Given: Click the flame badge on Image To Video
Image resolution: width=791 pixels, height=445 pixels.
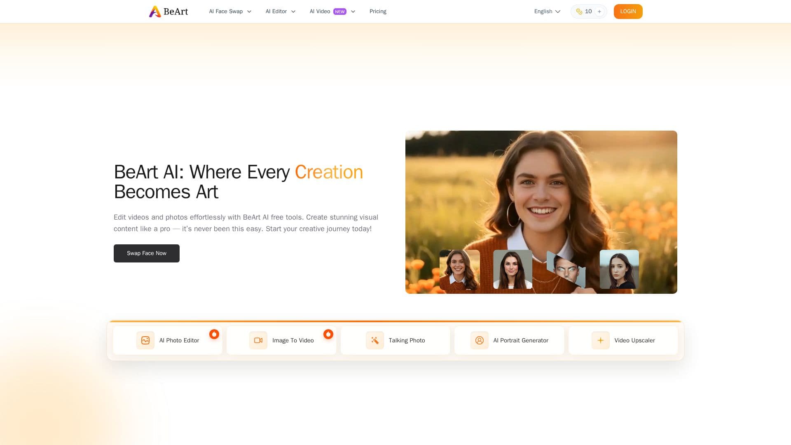Looking at the screenshot, I should (328, 334).
